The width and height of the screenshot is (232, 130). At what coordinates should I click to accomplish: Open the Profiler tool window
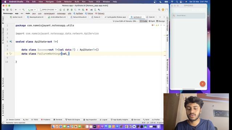click(156, 120)
